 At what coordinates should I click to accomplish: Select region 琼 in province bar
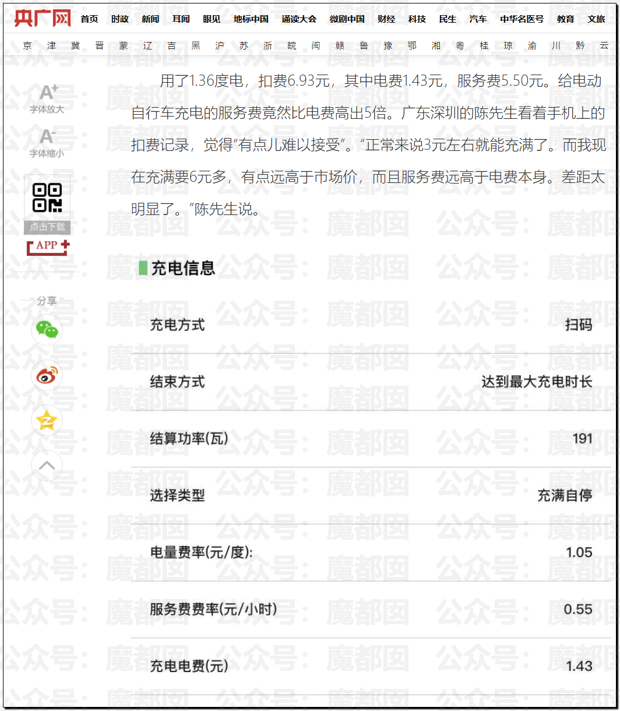(x=508, y=45)
